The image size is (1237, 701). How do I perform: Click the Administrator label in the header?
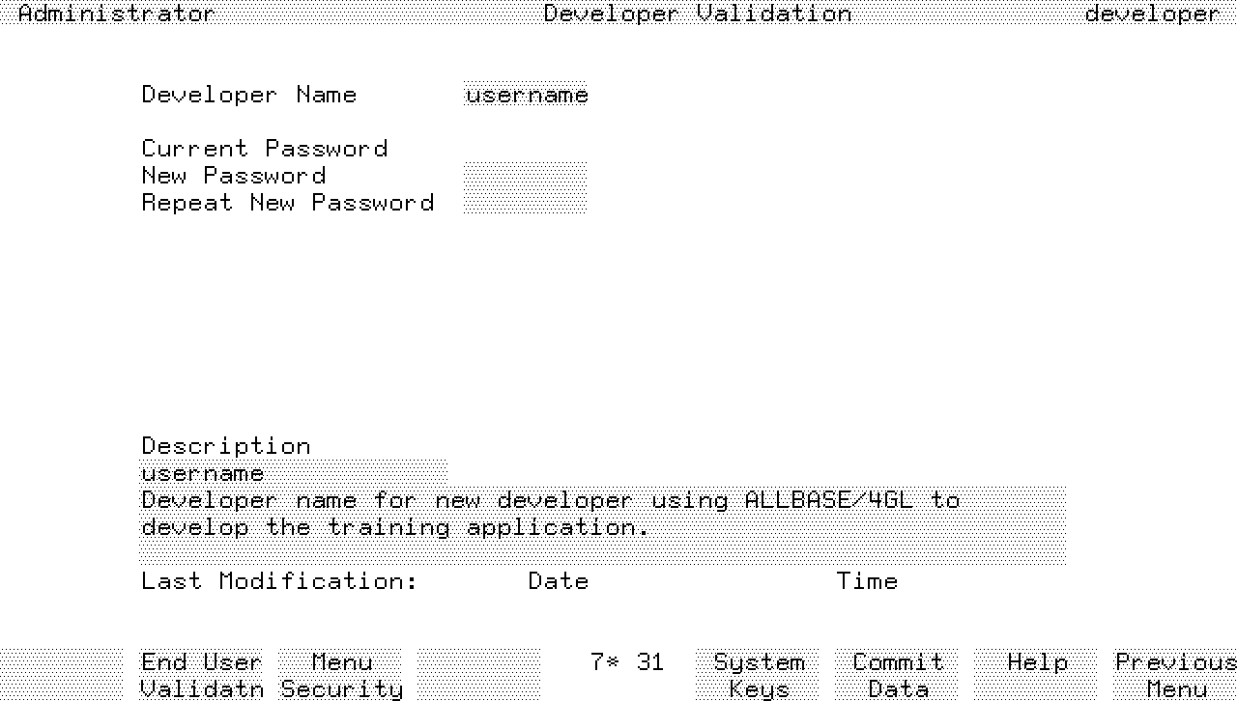point(117,14)
